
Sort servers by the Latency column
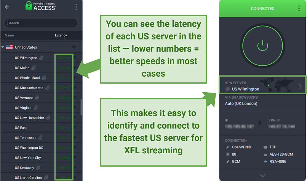pos(61,35)
